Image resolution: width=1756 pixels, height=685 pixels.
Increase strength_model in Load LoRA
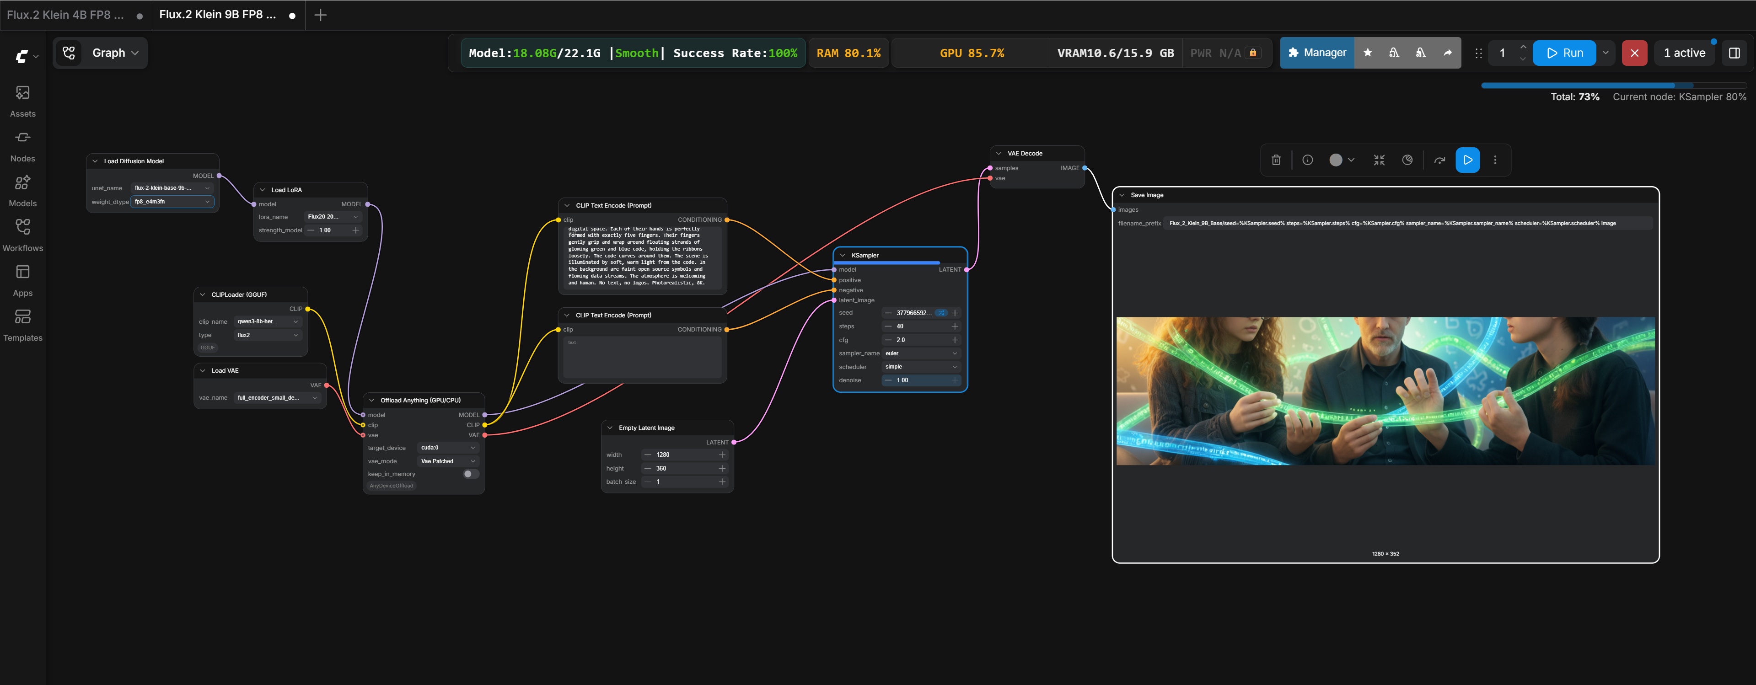355,230
